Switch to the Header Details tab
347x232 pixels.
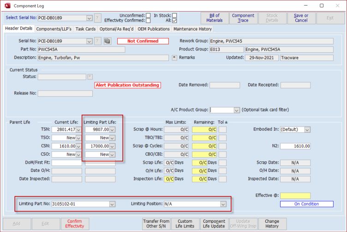pos(19,29)
